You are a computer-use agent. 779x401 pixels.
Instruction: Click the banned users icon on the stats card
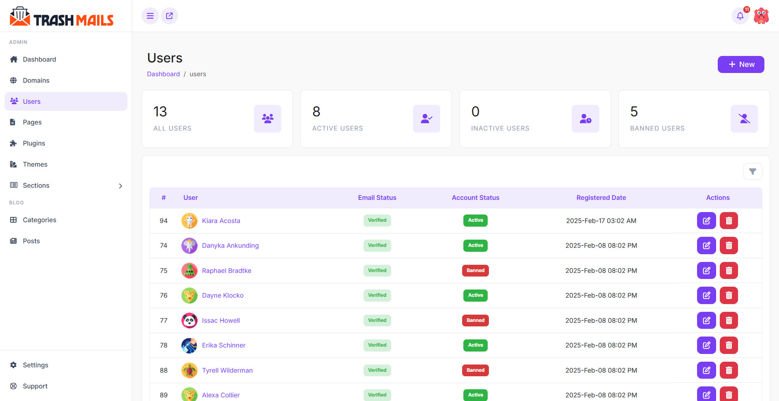pos(744,119)
